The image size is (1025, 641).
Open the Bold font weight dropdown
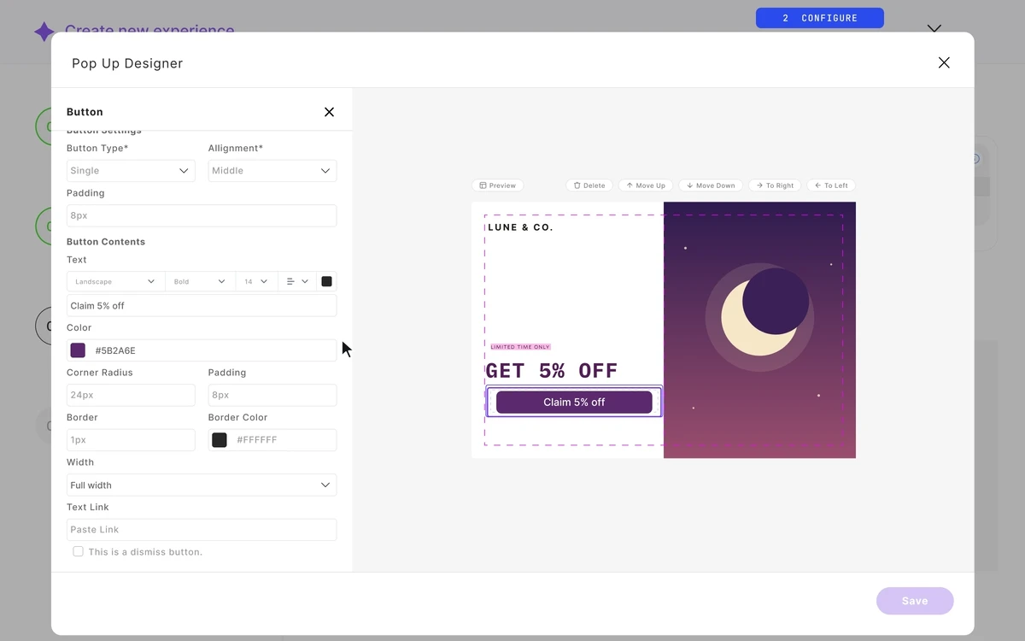coord(200,281)
